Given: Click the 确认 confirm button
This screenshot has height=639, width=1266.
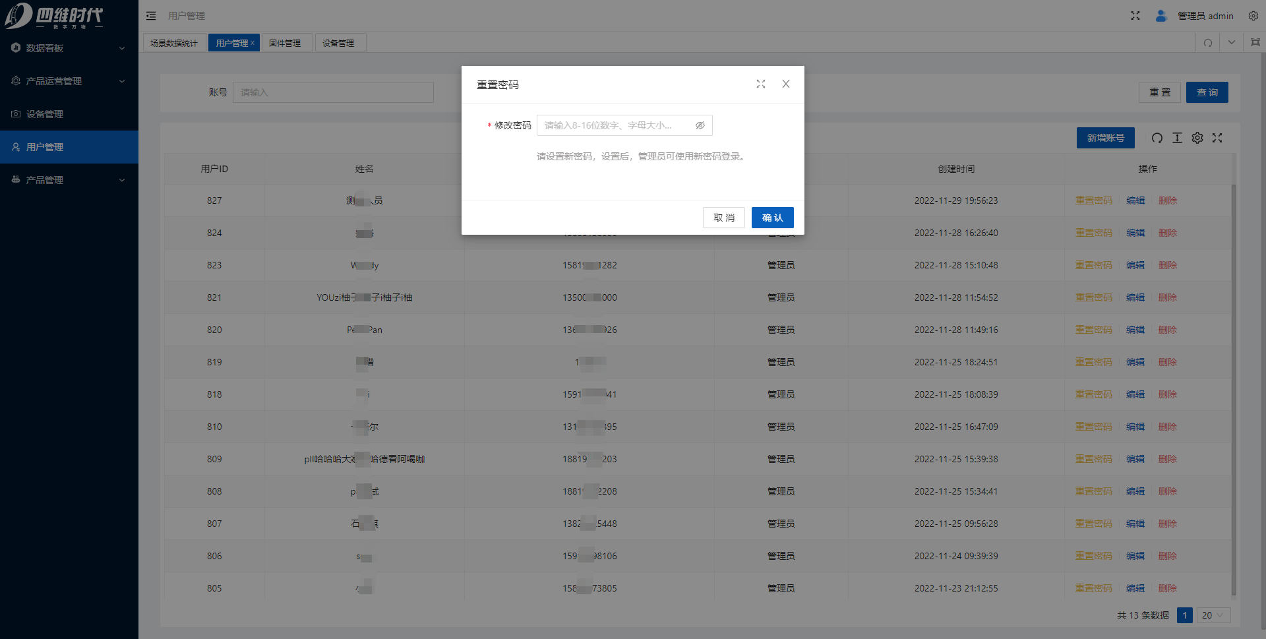Looking at the screenshot, I should 772,218.
